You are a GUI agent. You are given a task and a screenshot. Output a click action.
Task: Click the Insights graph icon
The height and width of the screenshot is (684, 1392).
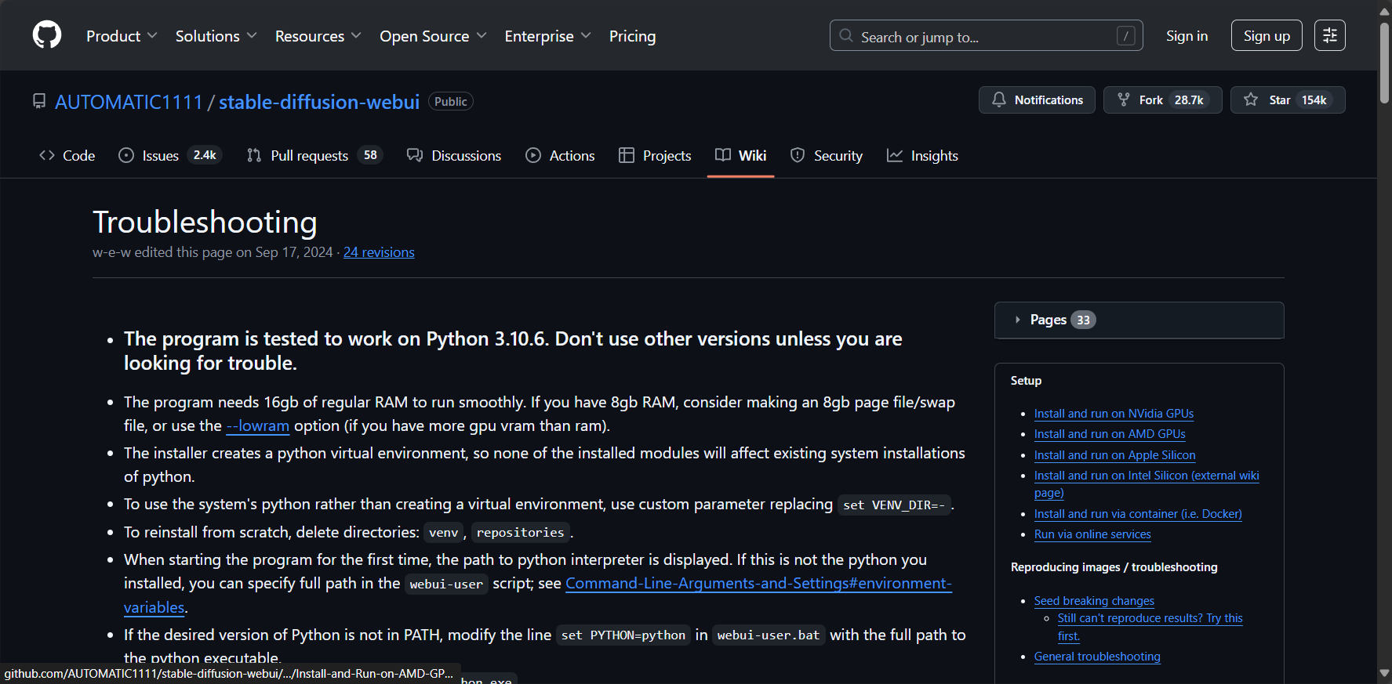[895, 155]
